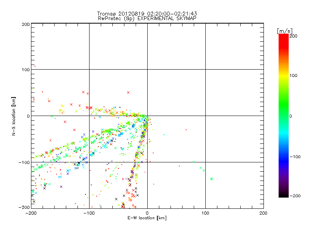Click the 'N-S location [km]' axis label
This screenshot has width=310, height=232.
coord(14,116)
